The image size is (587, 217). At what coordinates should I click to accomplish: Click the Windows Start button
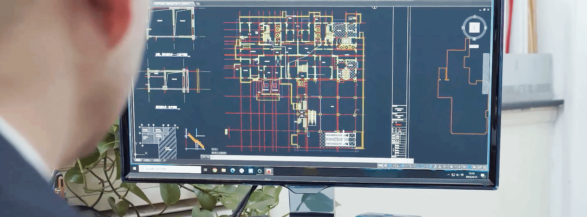tap(135, 168)
